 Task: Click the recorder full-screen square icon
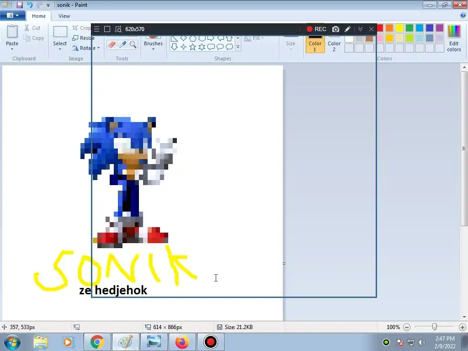[107, 29]
